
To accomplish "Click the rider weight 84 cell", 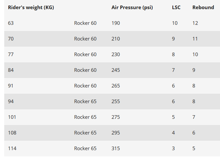I will click(x=11, y=70).
